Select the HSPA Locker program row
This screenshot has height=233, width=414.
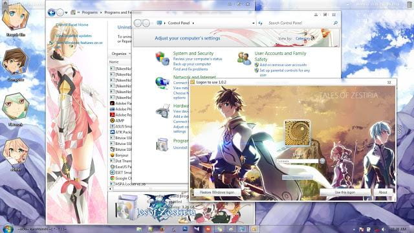click(128, 184)
